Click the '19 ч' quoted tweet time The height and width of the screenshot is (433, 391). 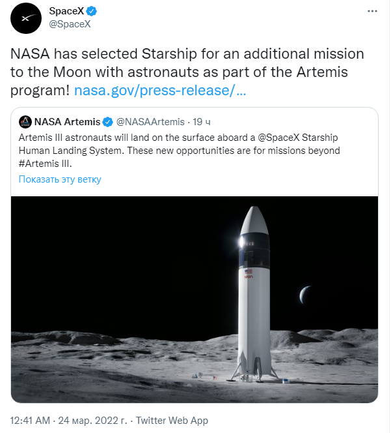tap(202, 122)
